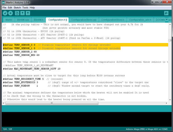Switch to the Configuration_adv.h tab
Viewport: 173px width, 132px height.
[x=140, y=20]
